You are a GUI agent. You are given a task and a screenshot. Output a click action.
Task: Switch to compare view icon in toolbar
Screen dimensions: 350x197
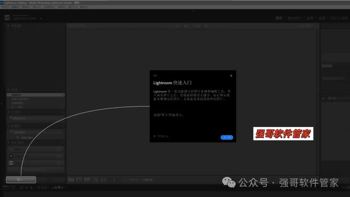pos(87,180)
